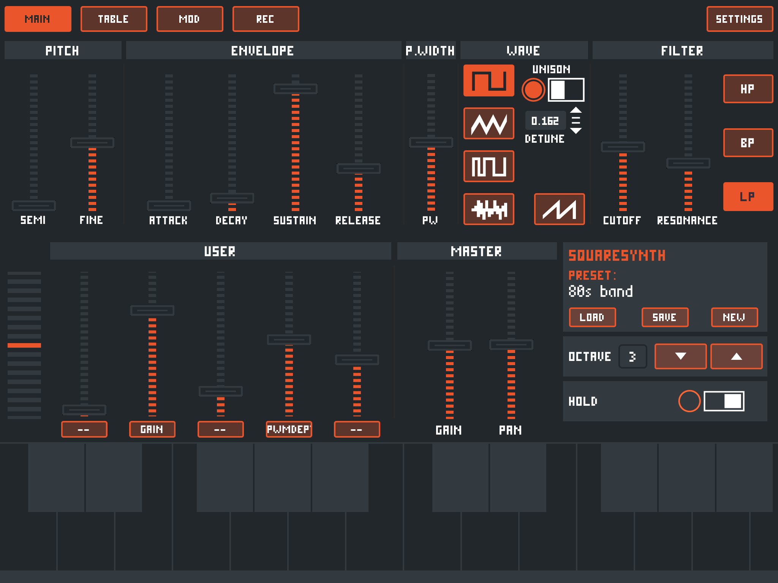778x583 pixels.
Task: Toggle the Hold switch
Action: click(x=724, y=401)
